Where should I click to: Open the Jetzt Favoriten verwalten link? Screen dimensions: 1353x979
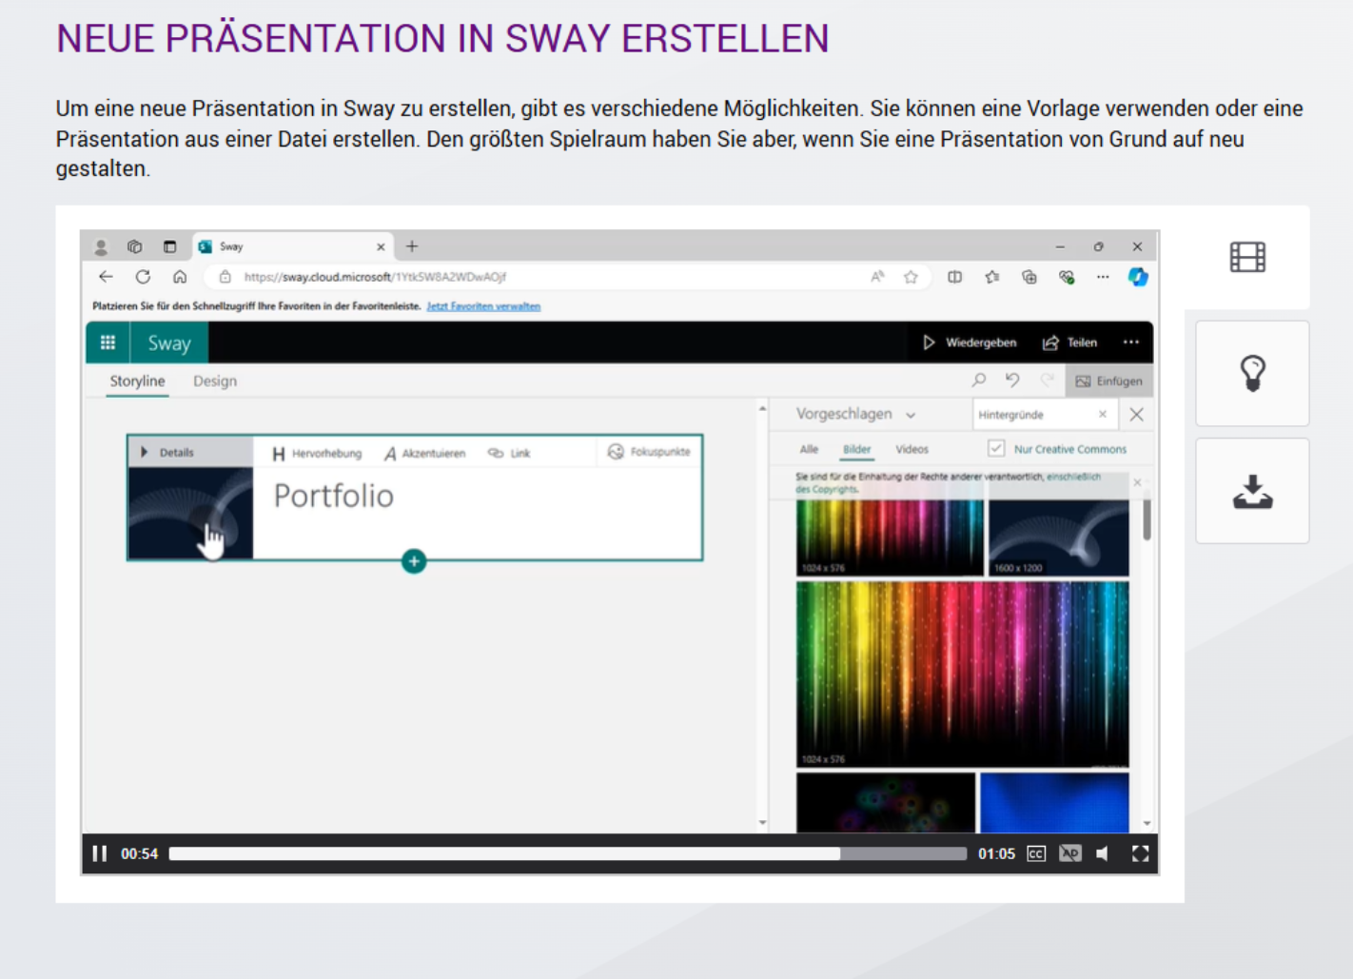483,306
